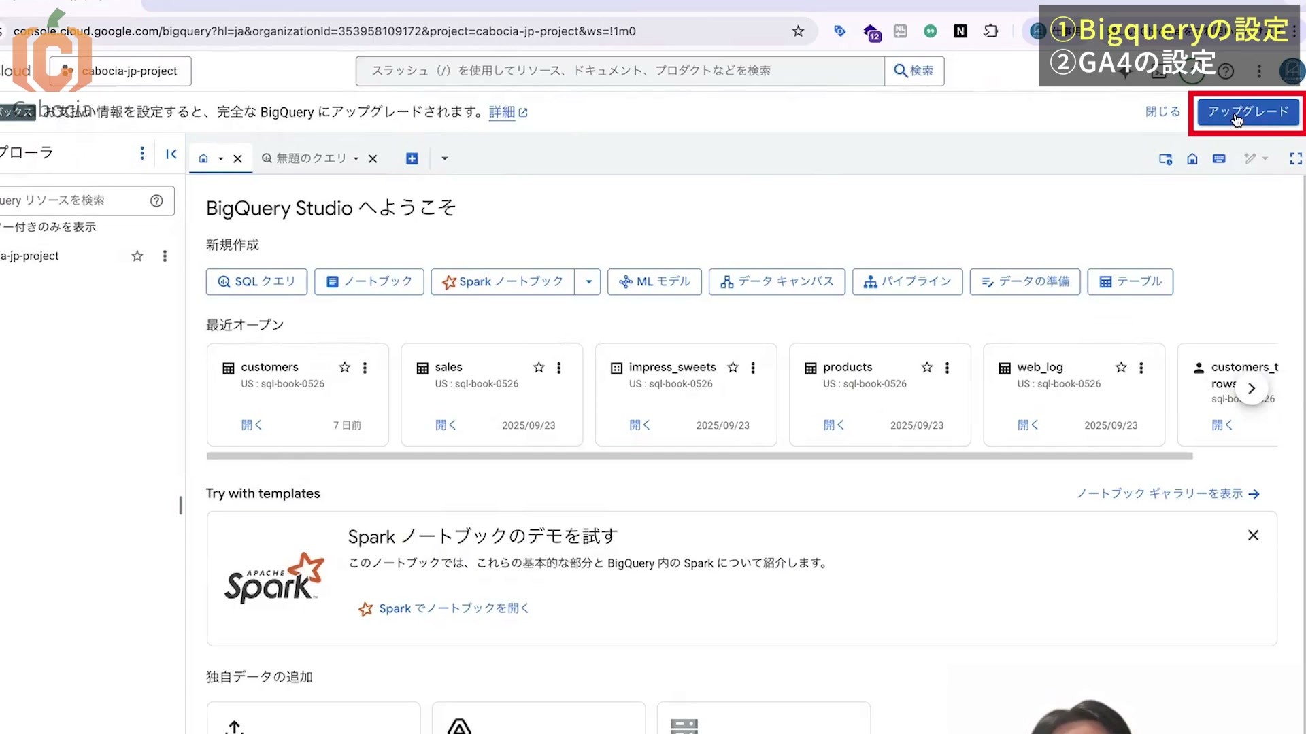
Task: Open the web_log table with 開く
Action: tap(1028, 425)
